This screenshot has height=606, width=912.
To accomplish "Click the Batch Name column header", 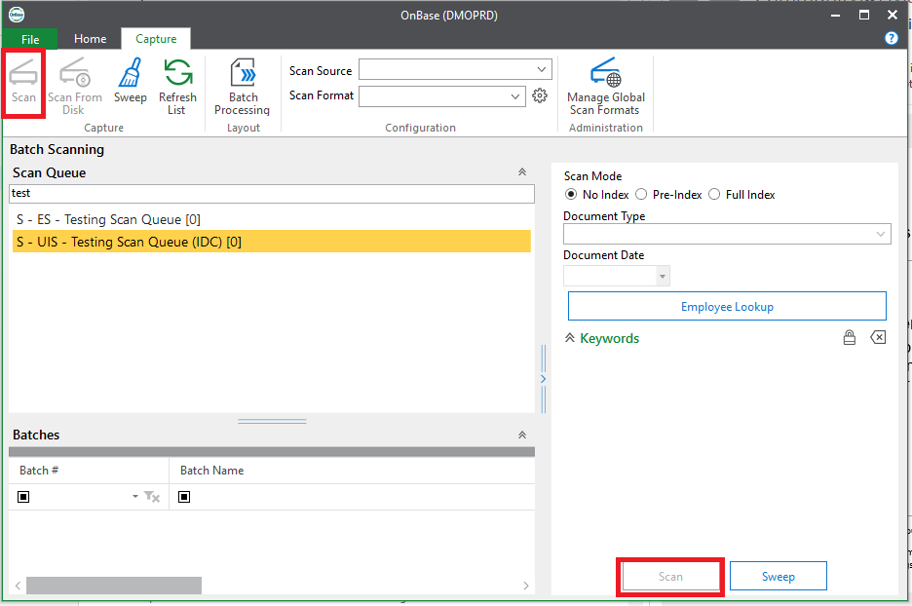I will click(x=352, y=471).
